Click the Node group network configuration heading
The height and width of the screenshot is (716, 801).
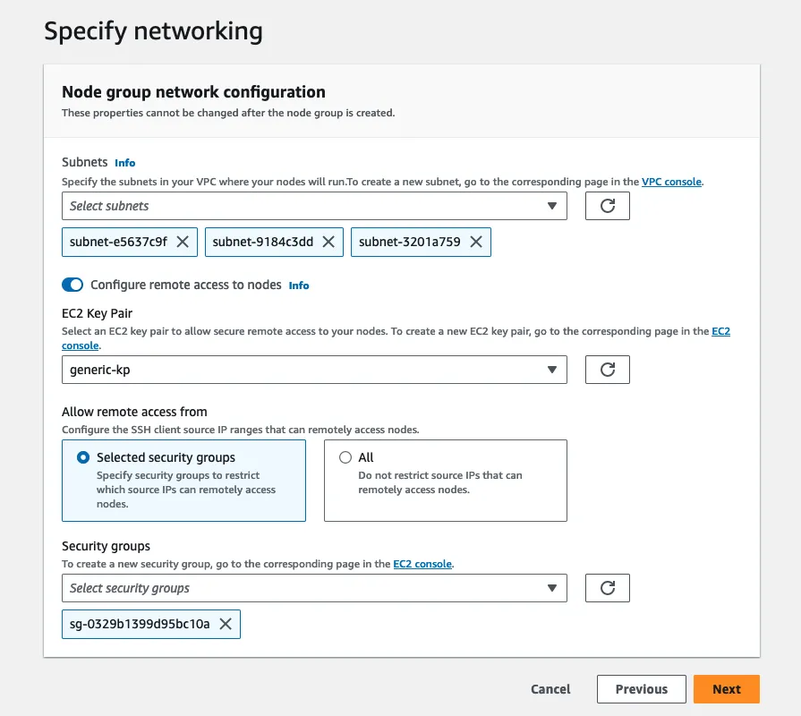click(x=193, y=92)
